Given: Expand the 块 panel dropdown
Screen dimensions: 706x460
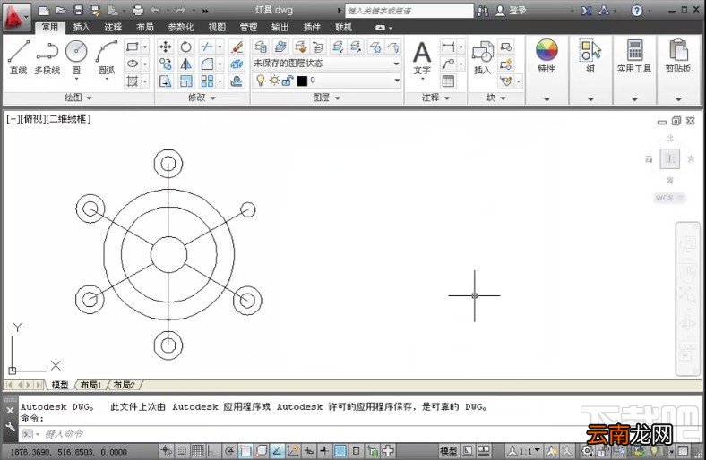Looking at the screenshot, I should (496, 98).
